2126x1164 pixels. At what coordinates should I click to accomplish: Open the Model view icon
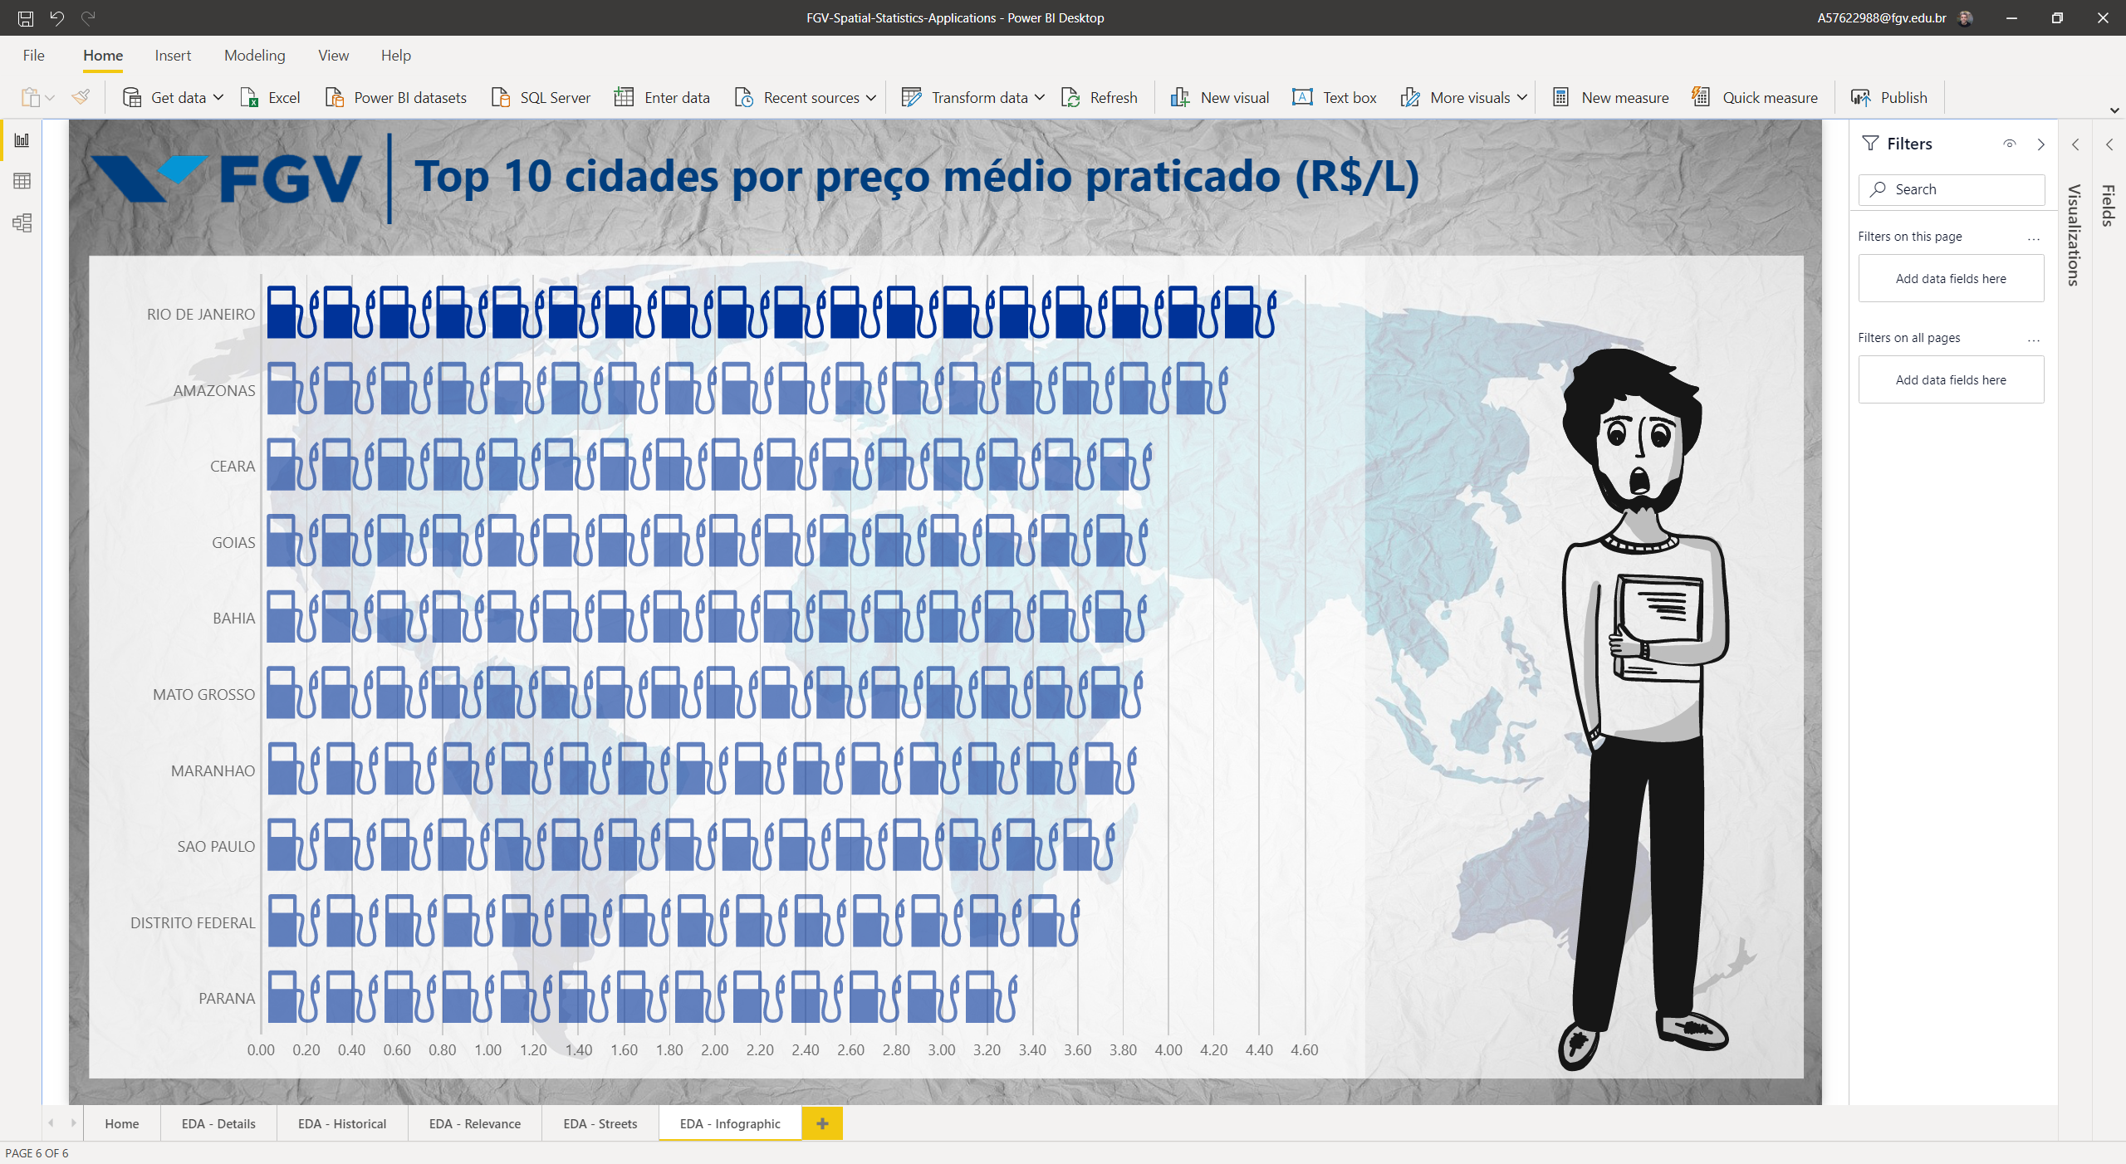click(22, 223)
